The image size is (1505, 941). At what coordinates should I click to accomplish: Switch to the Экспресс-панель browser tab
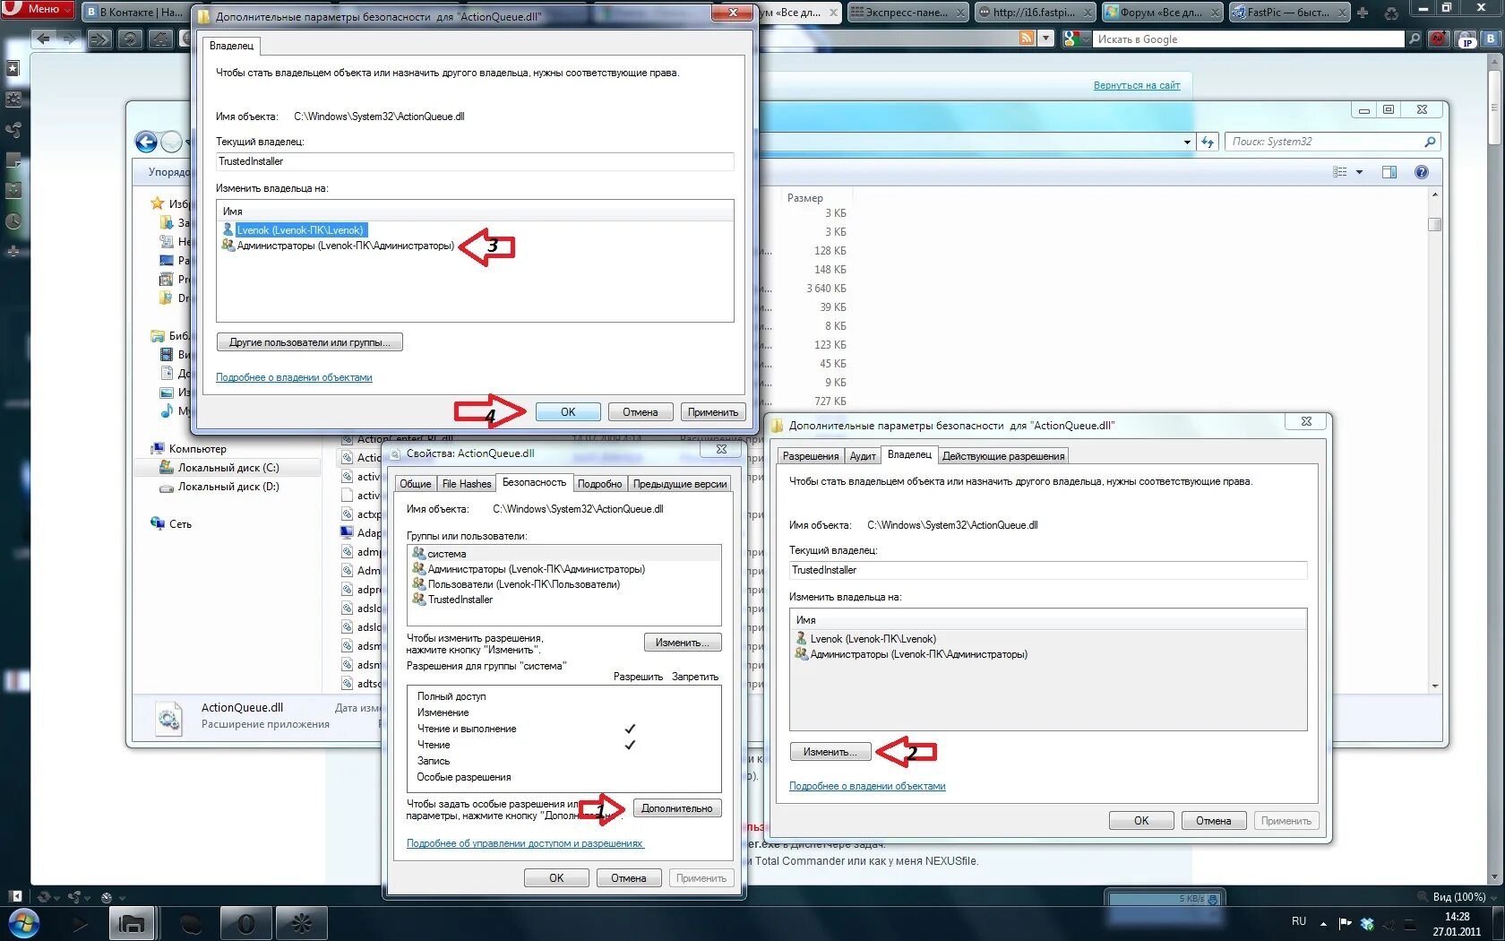click(x=907, y=12)
